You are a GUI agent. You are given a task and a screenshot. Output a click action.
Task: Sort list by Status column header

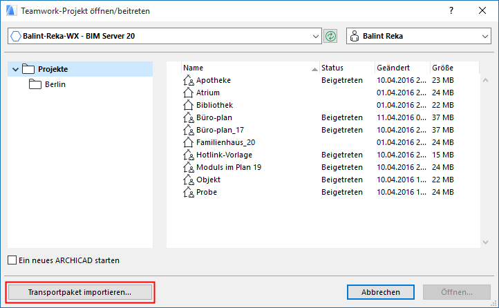tap(347, 68)
